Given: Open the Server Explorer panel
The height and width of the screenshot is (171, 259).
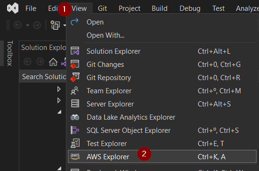Looking at the screenshot, I should click(x=162, y=104).
